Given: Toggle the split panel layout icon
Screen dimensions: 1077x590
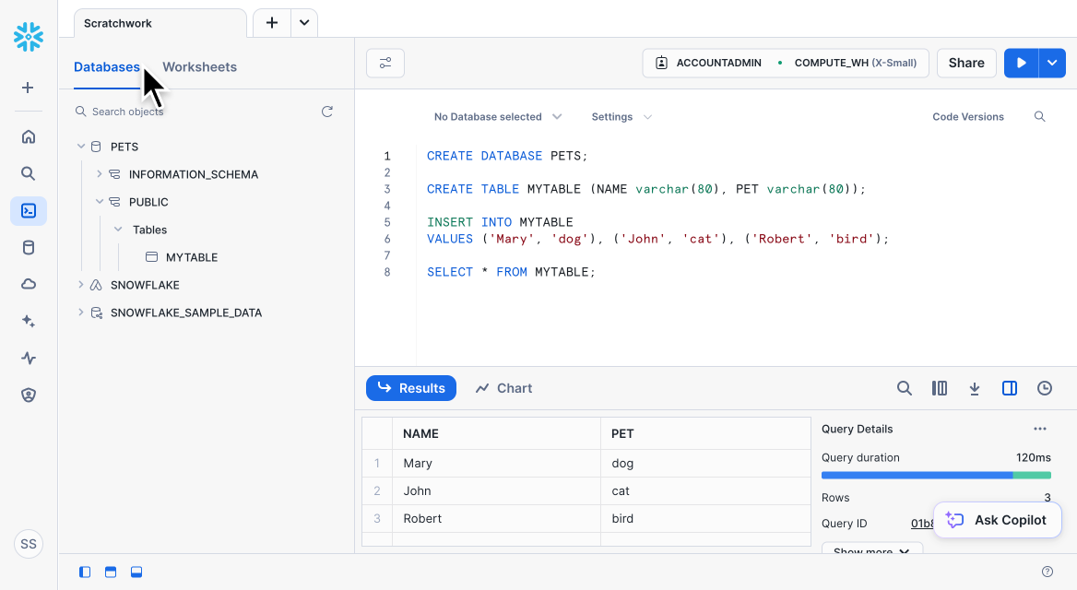Looking at the screenshot, I should (1009, 388).
